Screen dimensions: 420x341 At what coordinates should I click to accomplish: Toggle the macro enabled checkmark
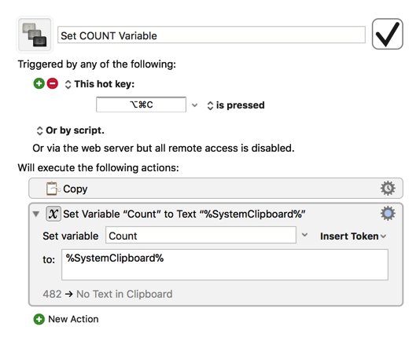pyautogui.click(x=387, y=34)
